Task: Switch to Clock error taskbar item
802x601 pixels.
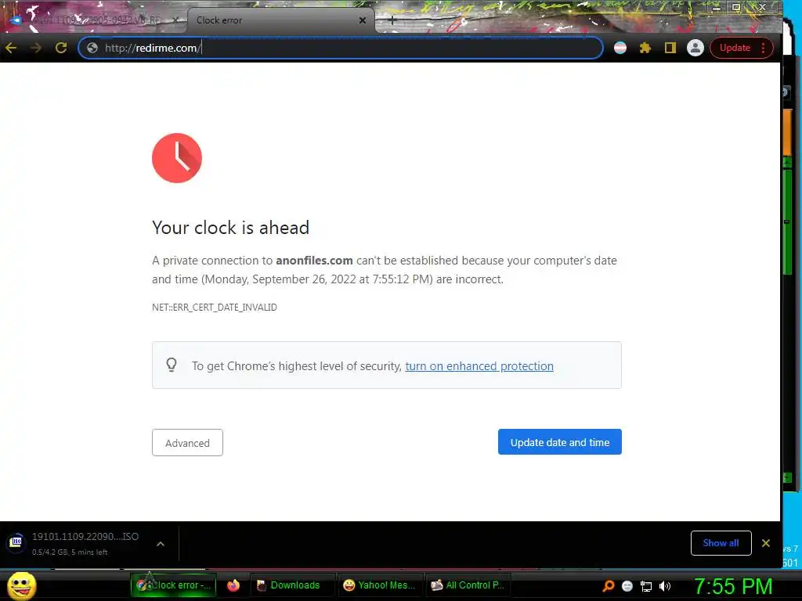Action: coord(173,585)
